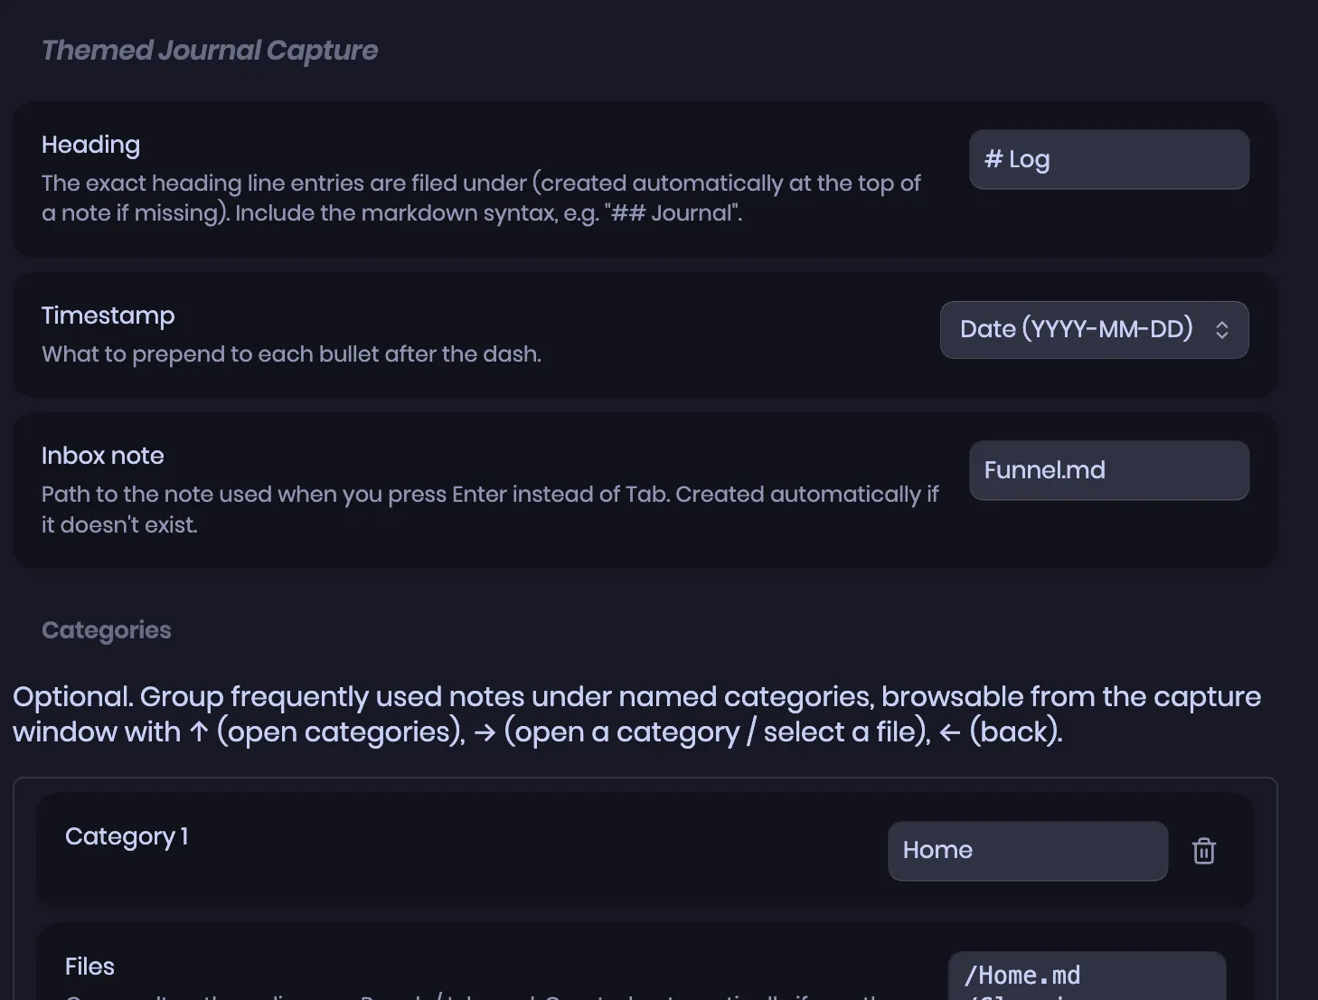
Task: Click the Files setting label
Action: click(x=89, y=967)
